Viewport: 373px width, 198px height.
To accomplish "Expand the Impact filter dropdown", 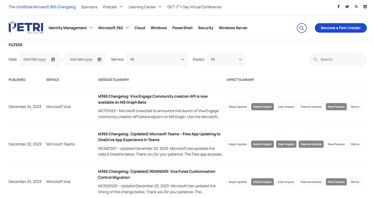I will (226, 59).
